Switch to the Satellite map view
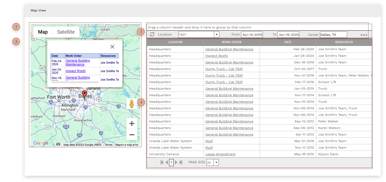This screenshot has width=386, height=182. point(65,32)
